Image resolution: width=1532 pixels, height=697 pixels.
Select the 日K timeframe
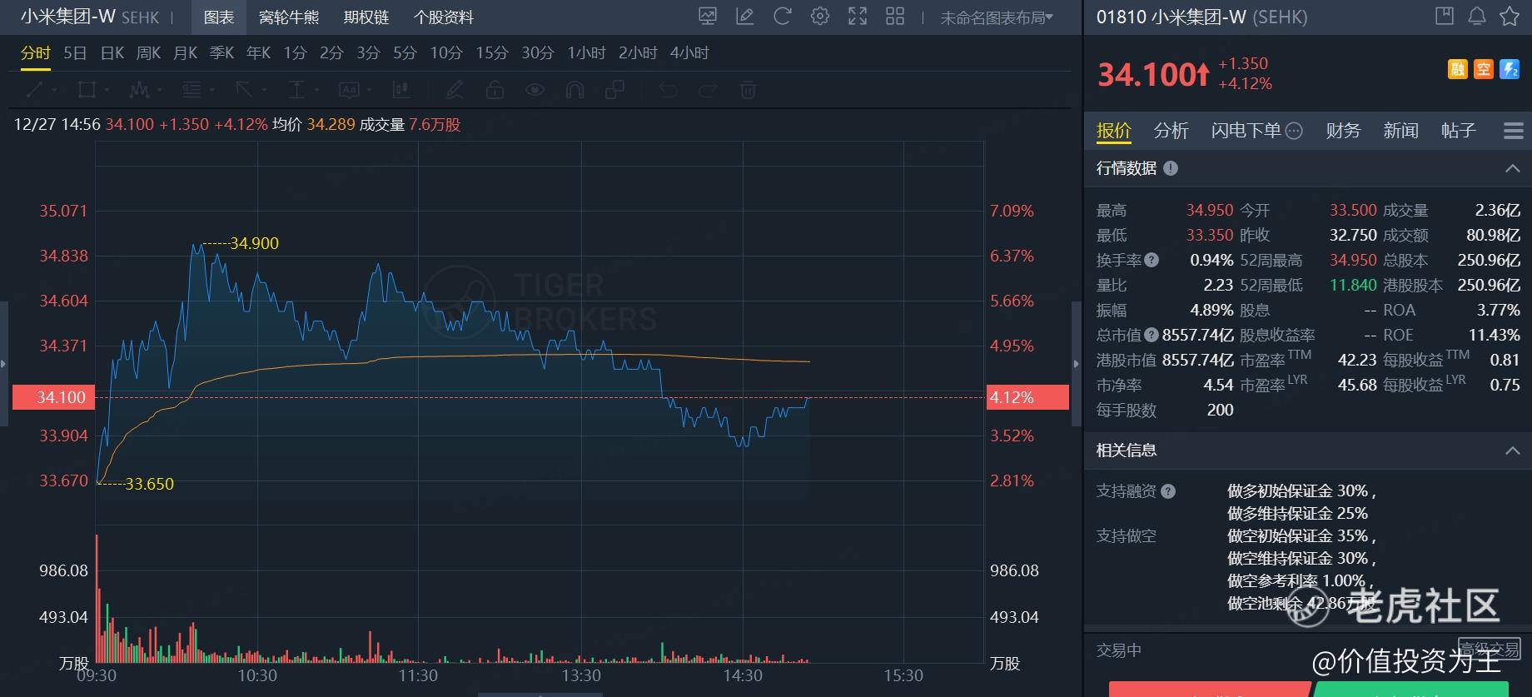112,53
